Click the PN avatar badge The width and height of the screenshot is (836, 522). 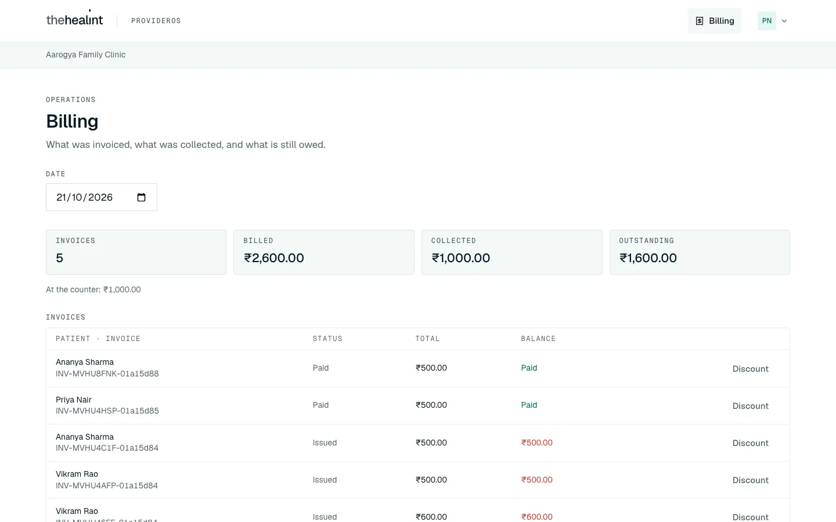pyautogui.click(x=767, y=21)
